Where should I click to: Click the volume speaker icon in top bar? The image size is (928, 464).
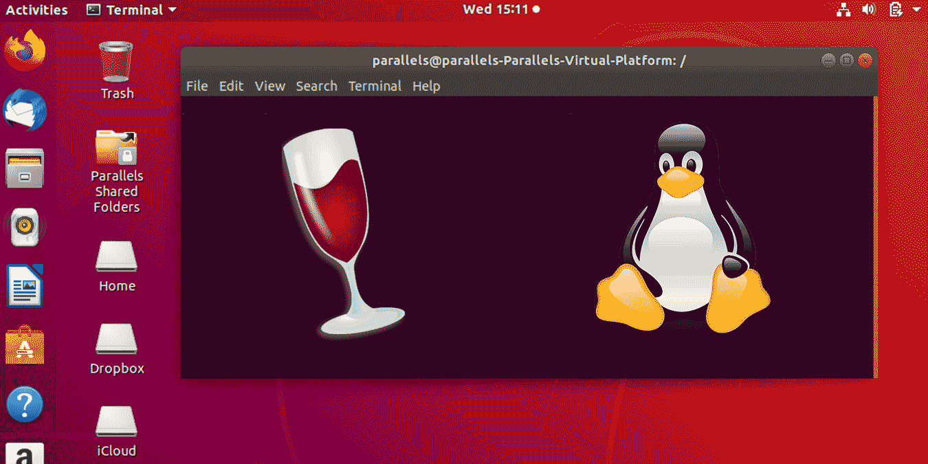click(x=869, y=9)
